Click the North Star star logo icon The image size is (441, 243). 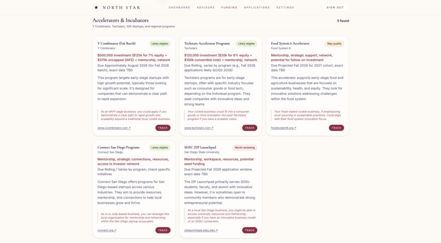(96, 8)
